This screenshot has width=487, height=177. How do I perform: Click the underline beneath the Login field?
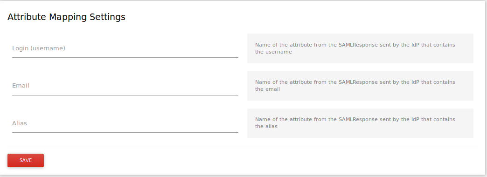pos(125,57)
